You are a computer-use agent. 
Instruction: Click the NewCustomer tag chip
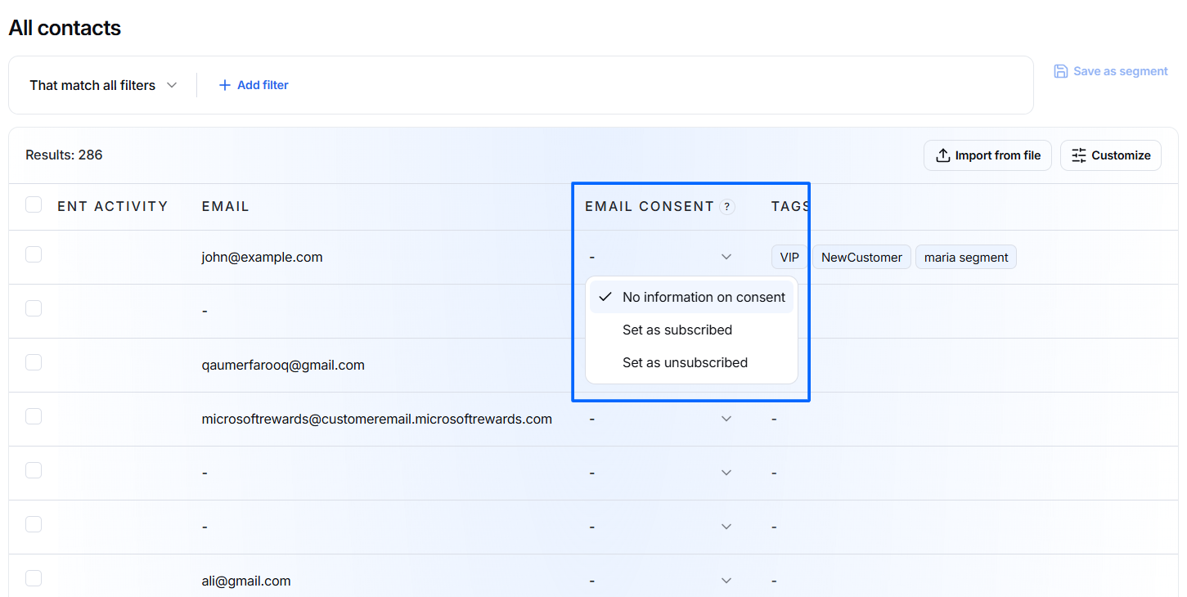[x=861, y=258]
